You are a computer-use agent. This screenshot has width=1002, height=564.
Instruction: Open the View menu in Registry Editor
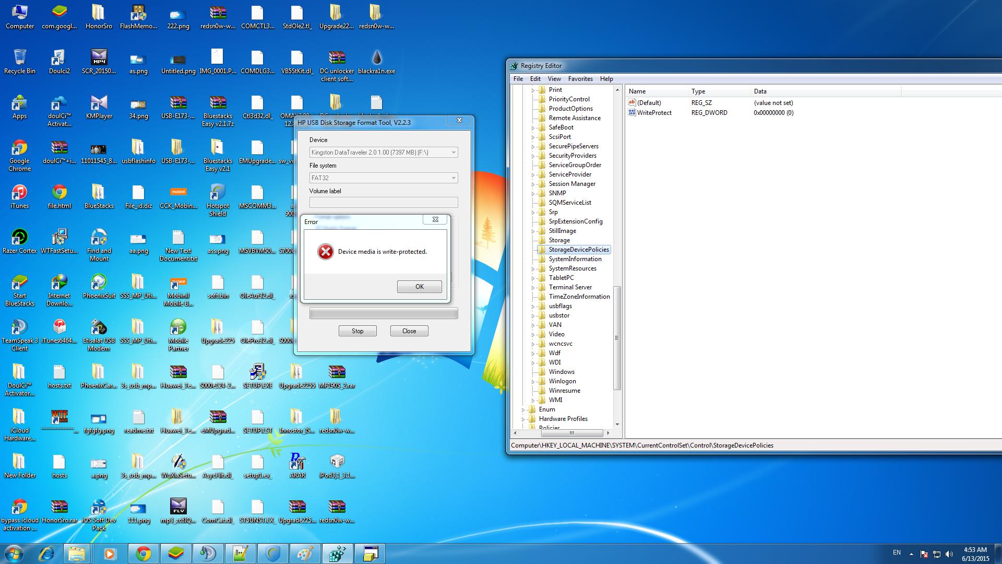point(554,79)
